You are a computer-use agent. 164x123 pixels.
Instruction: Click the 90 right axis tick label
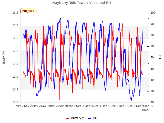click(x=152, y=24)
